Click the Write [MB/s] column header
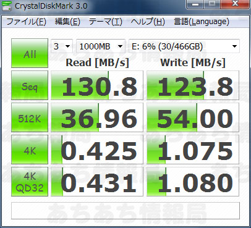Screen dimensions: 251x228 pyautogui.click(x=193, y=62)
